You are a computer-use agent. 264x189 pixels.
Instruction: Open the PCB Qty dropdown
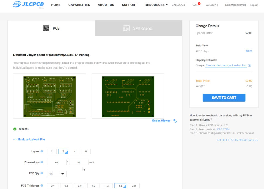(x=56, y=174)
